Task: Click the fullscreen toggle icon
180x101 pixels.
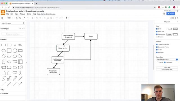Action: tap(173, 18)
